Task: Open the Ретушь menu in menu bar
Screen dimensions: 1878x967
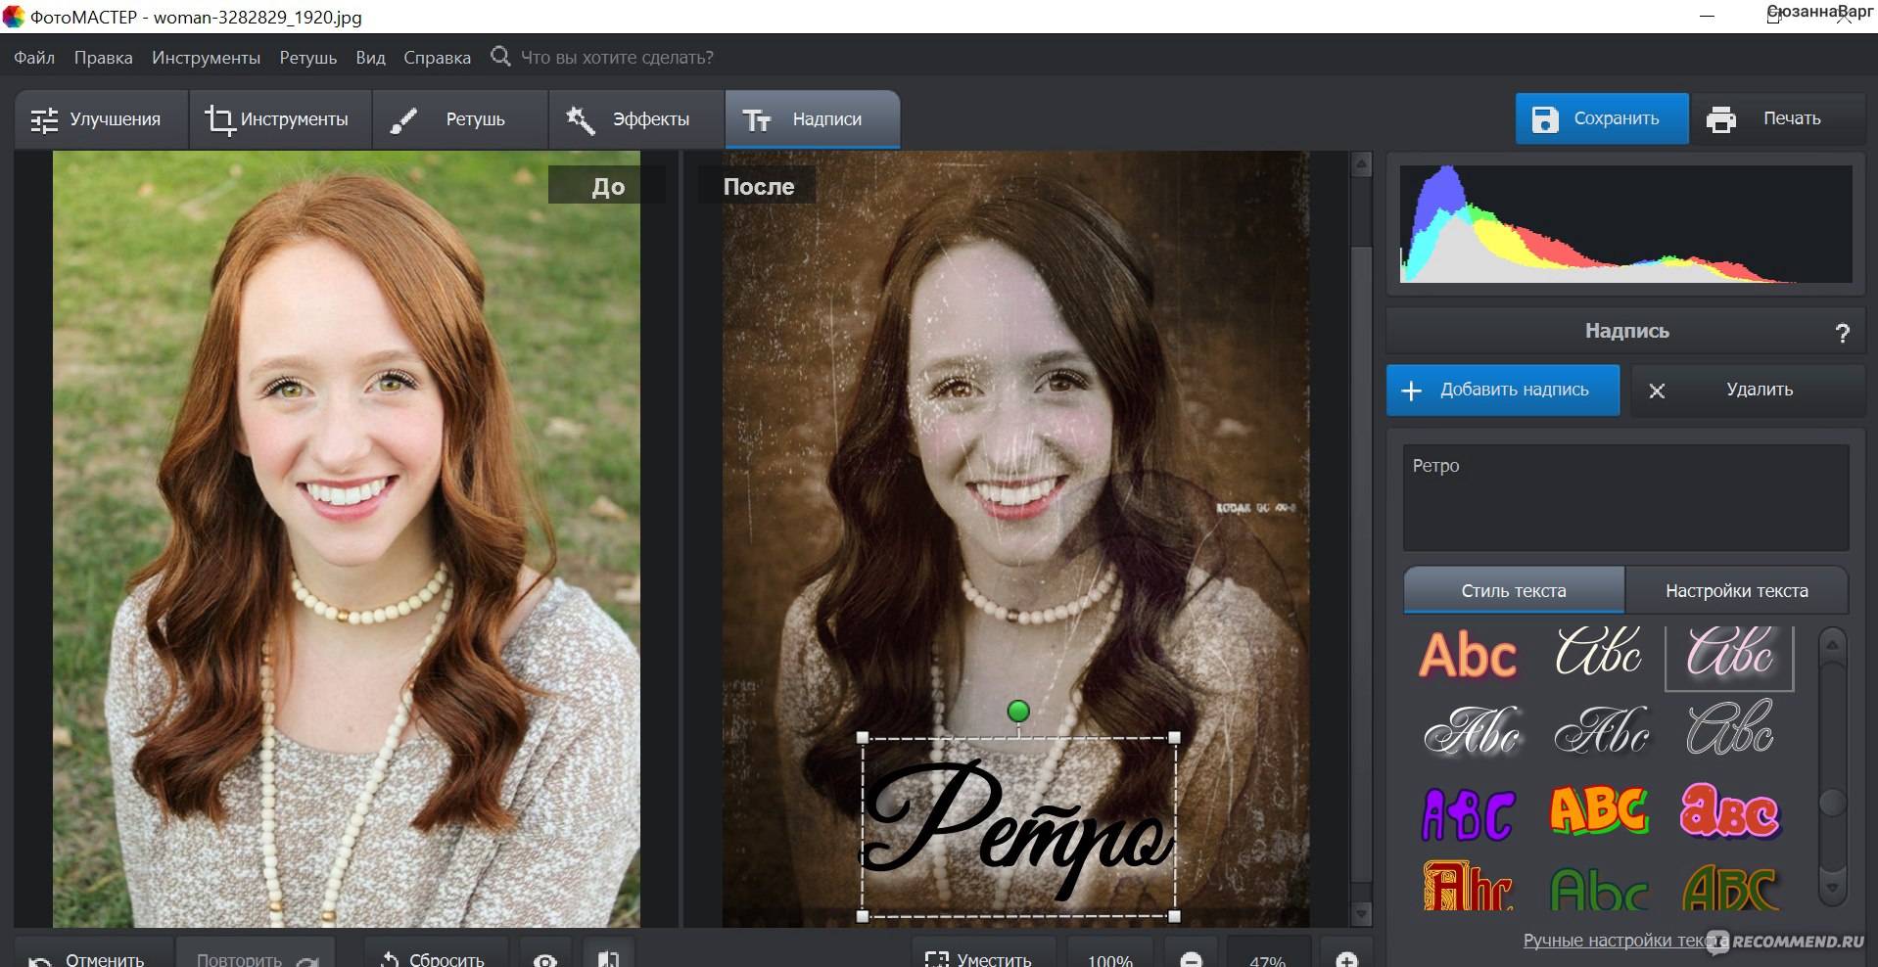Action: point(307,58)
